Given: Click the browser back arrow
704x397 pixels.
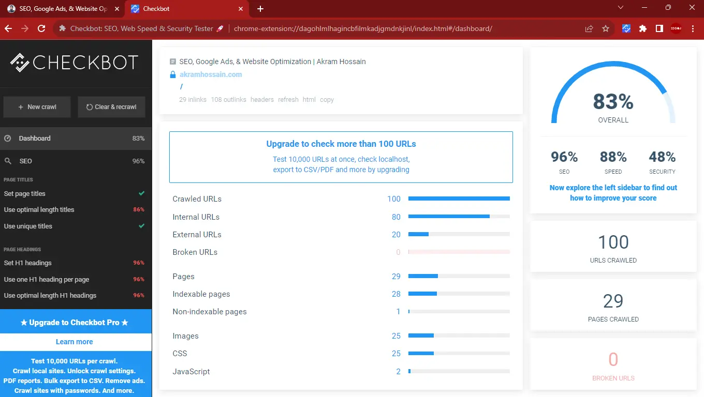Looking at the screenshot, I should [8, 29].
